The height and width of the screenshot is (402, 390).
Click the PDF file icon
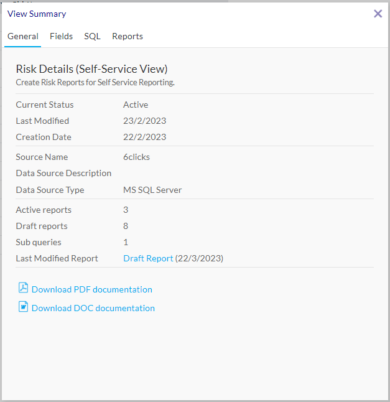[x=23, y=288]
